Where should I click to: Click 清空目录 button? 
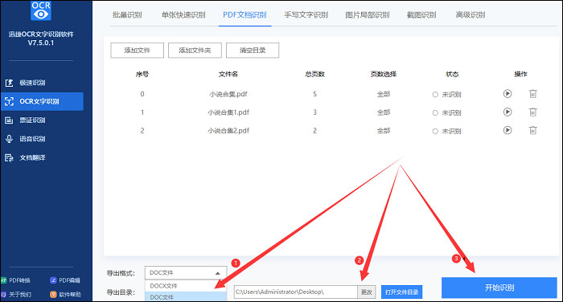coord(253,51)
